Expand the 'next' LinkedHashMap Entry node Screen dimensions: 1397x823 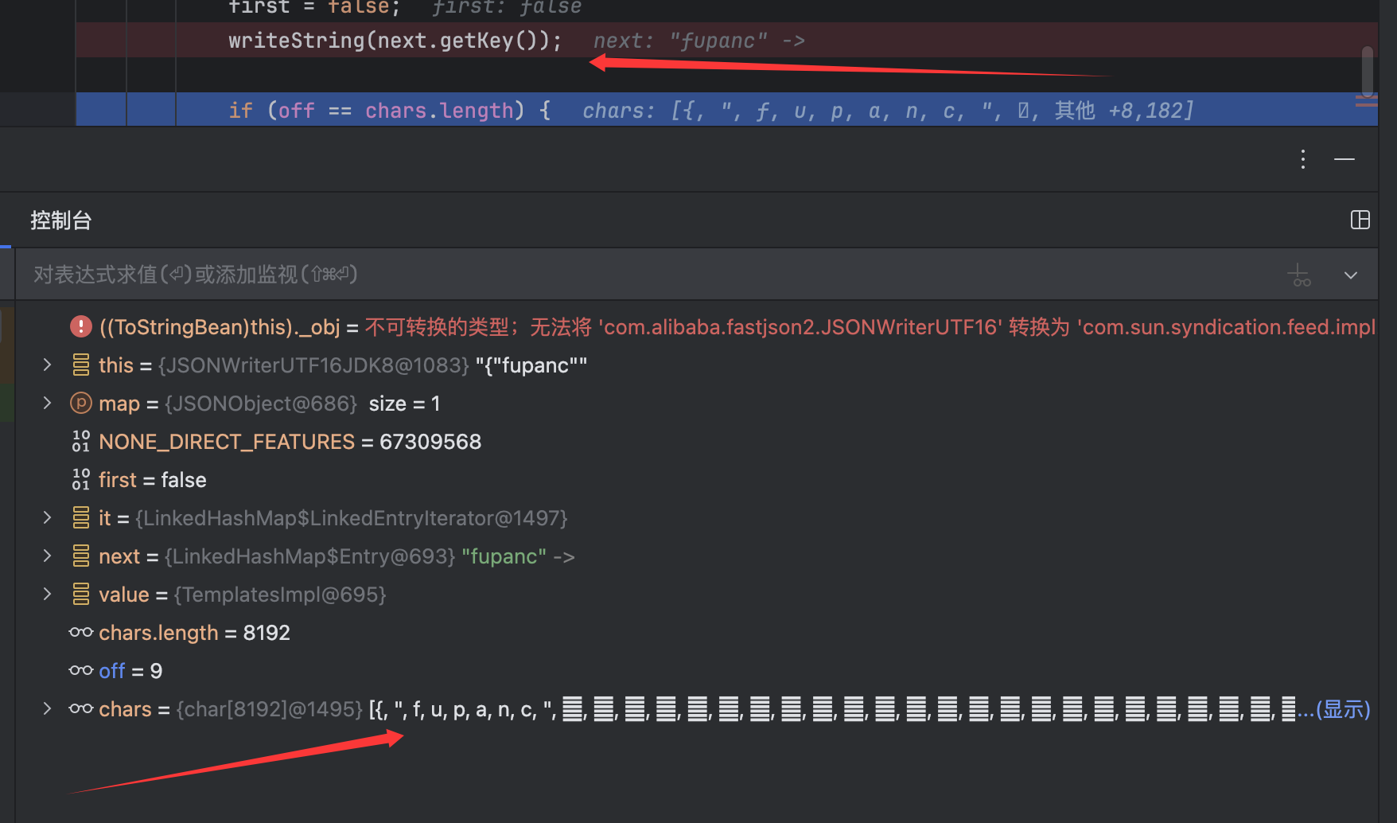click(x=47, y=556)
